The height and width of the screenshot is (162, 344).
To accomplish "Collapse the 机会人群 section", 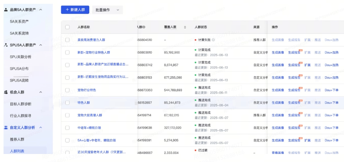I will pyautogui.click(x=40, y=92).
